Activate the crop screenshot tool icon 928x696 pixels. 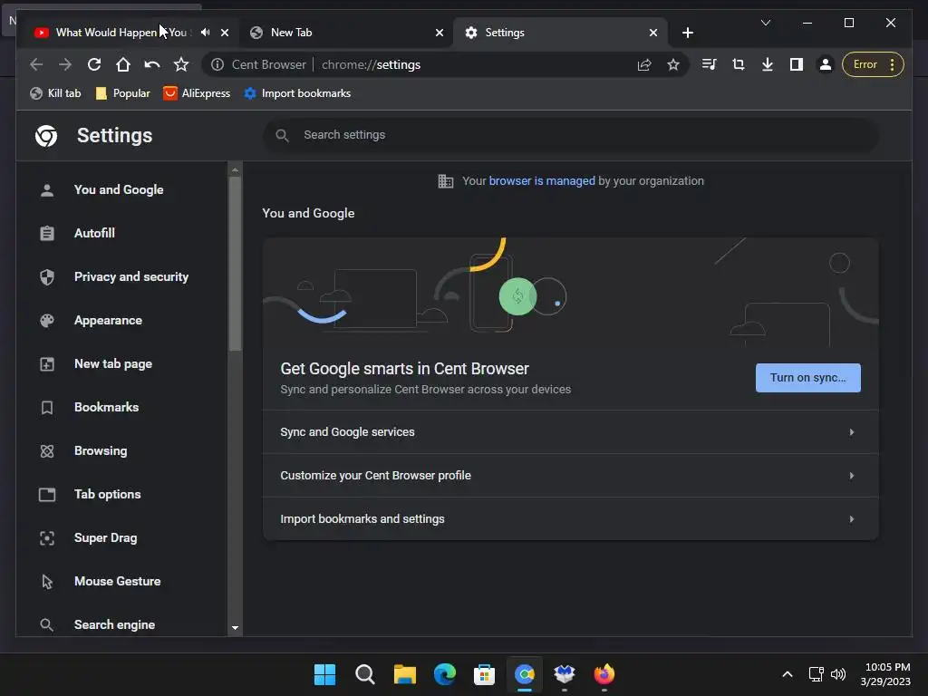click(x=738, y=64)
